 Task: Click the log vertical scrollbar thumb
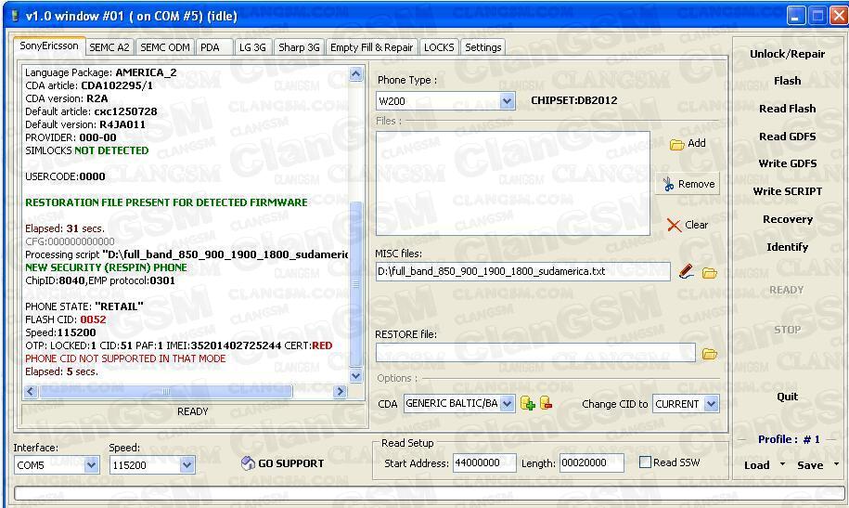click(355, 283)
